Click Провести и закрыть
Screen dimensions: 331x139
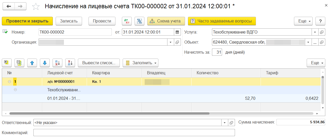[27, 21]
